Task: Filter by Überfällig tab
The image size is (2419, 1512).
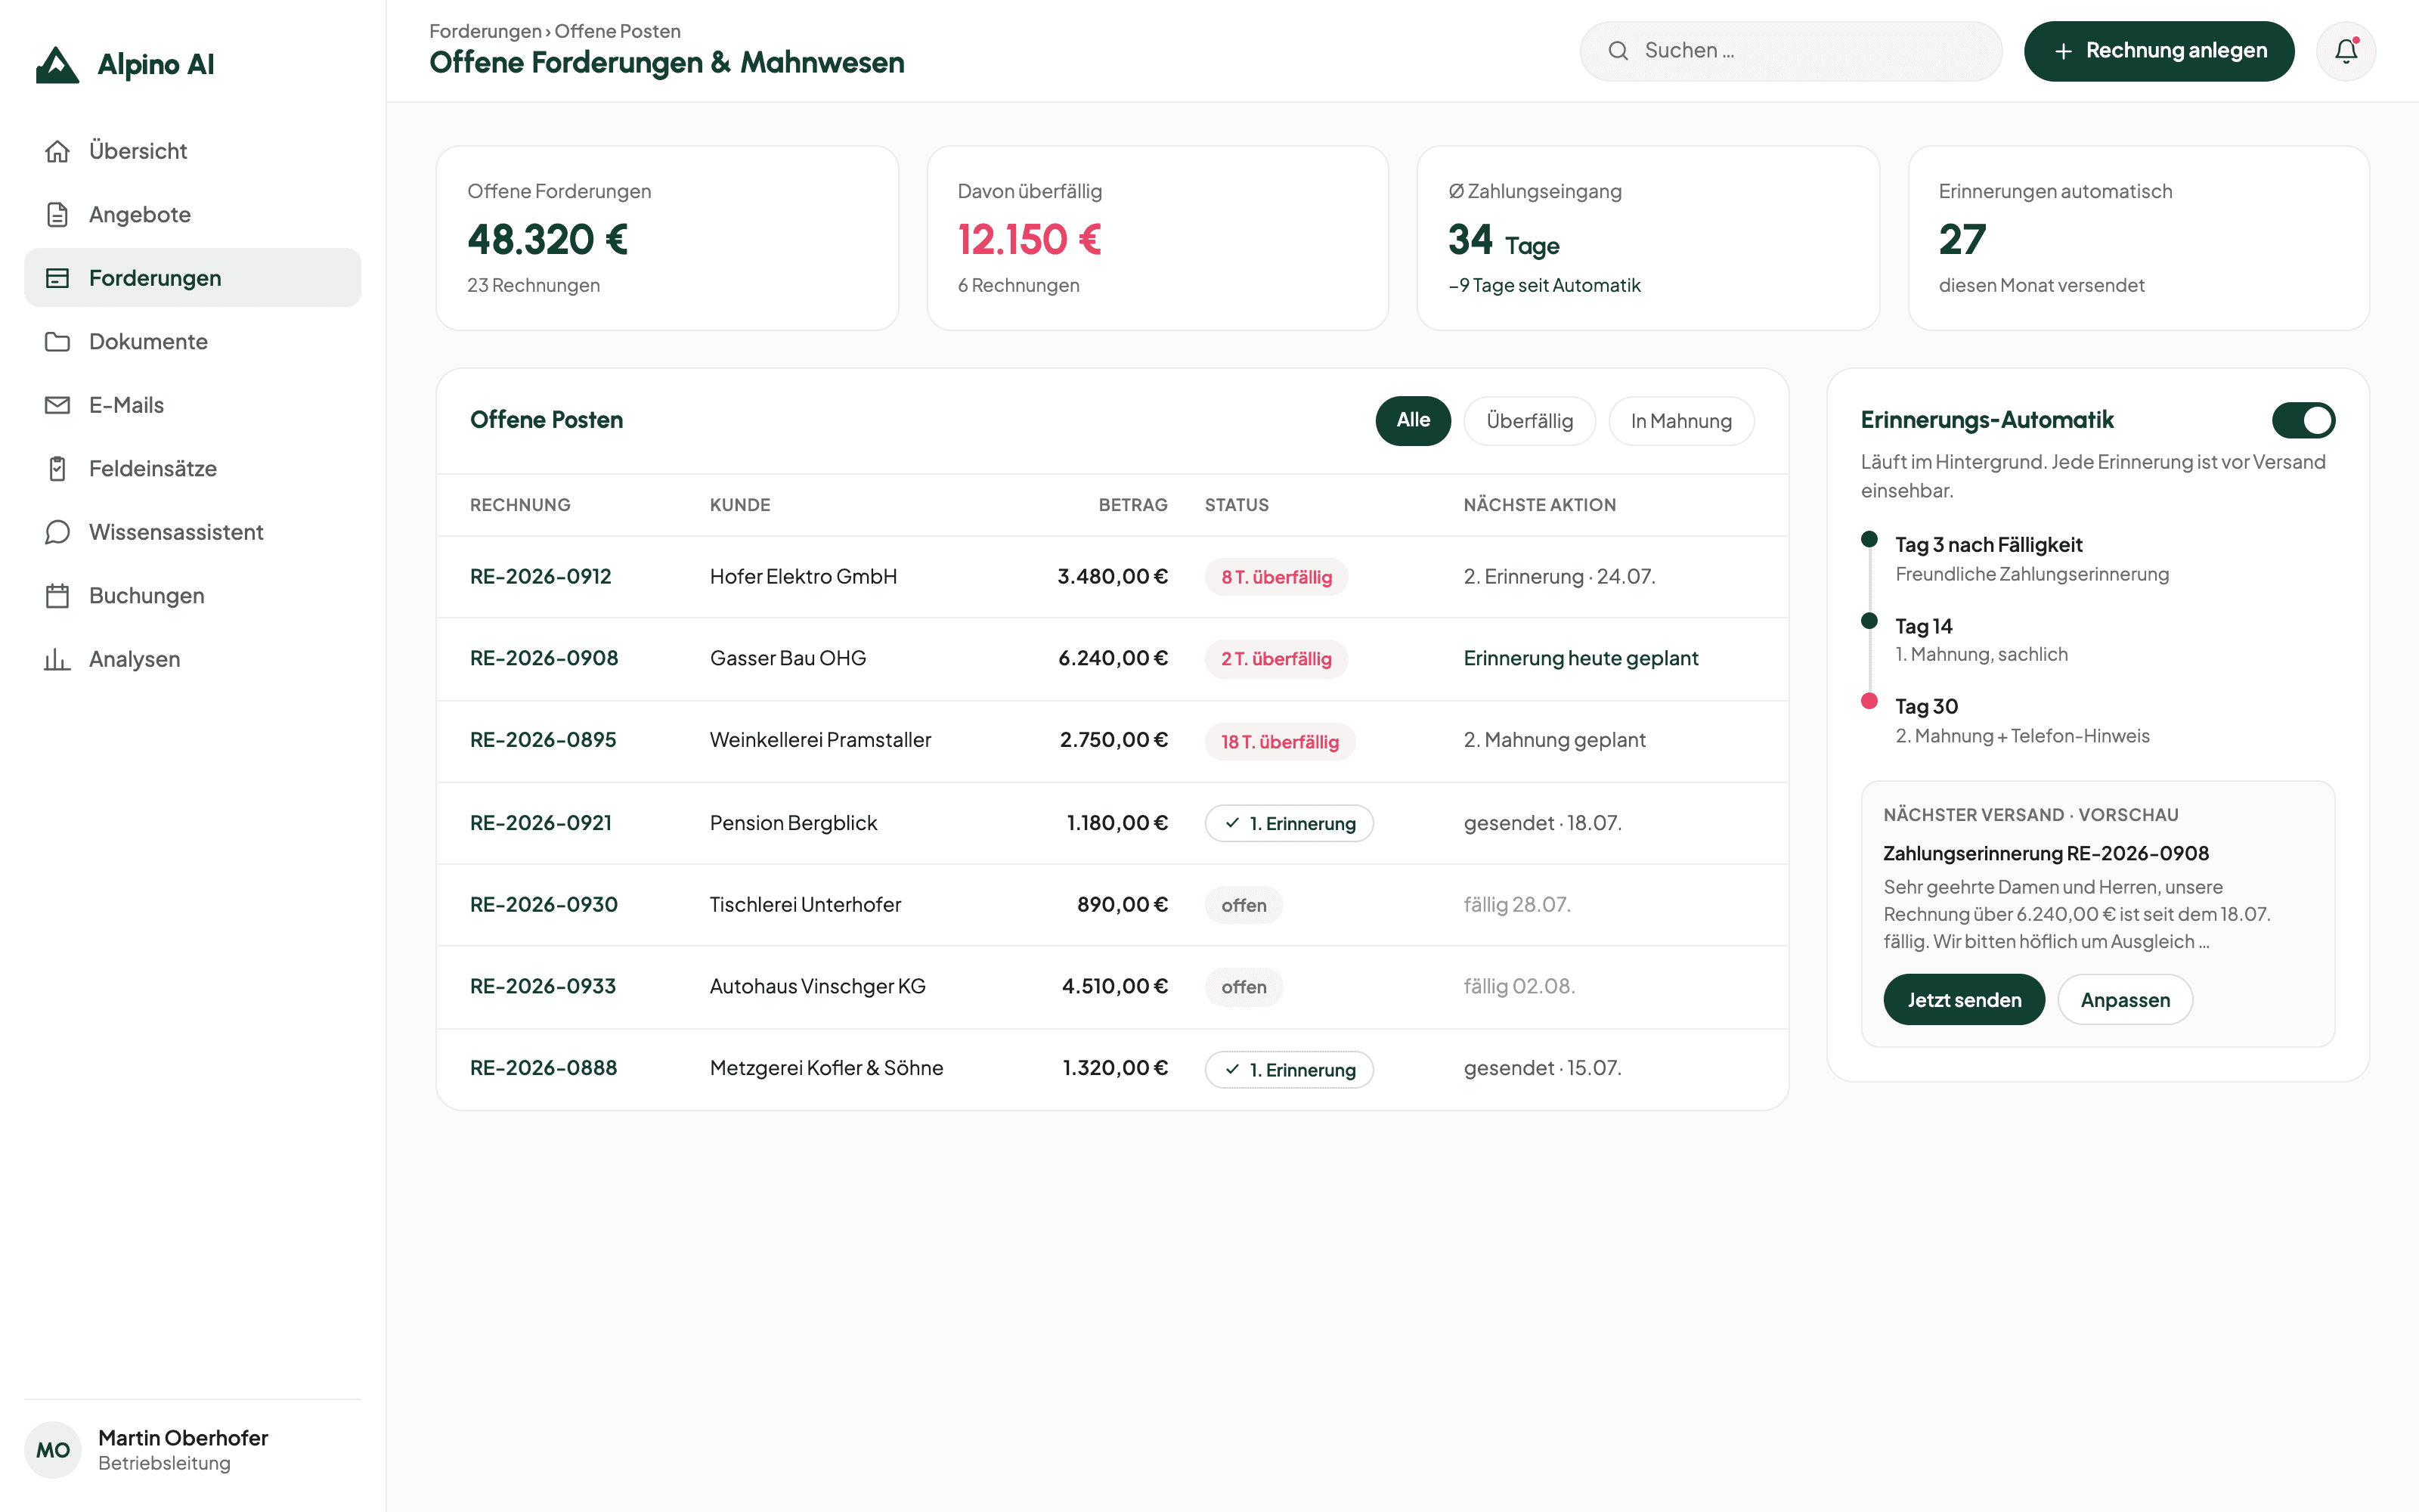Action: [x=1529, y=421]
